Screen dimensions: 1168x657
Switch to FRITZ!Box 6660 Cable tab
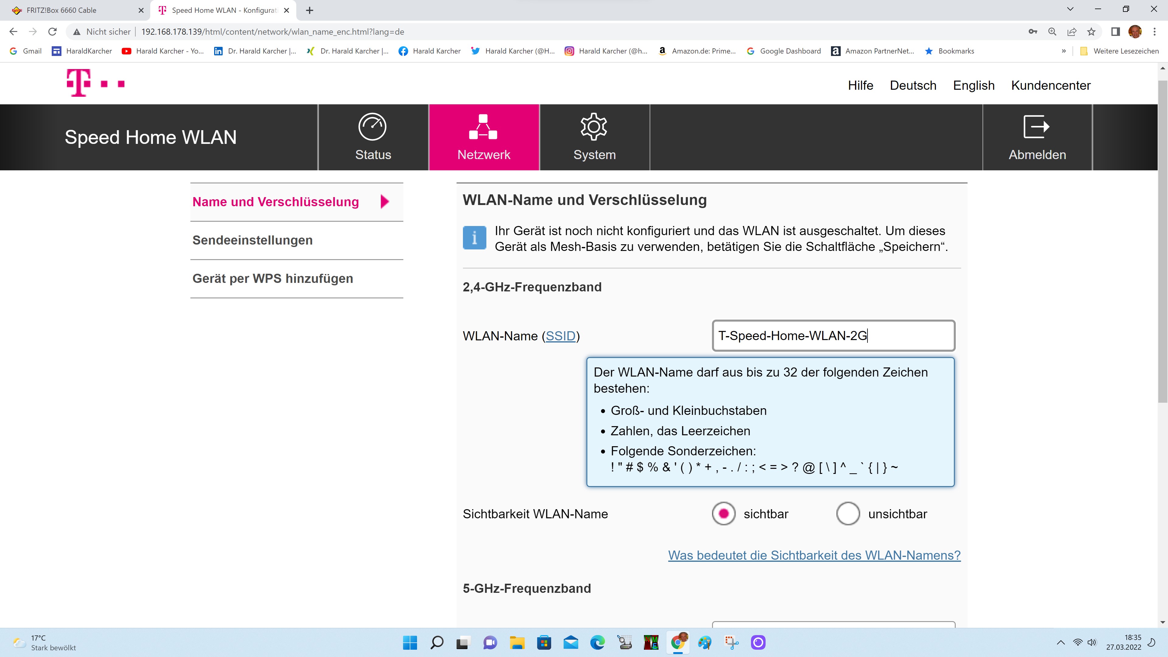[x=62, y=10]
